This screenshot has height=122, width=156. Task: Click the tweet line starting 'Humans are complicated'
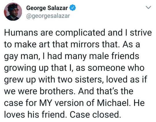pyautogui.click(x=78, y=33)
